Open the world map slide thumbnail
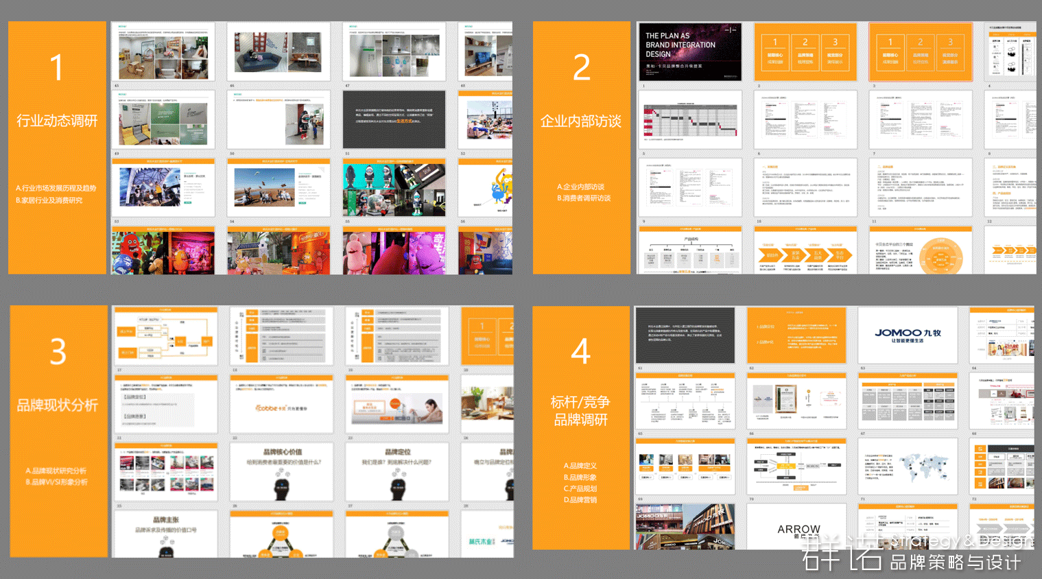Image resolution: width=1042 pixels, height=579 pixels. pyautogui.click(x=908, y=466)
